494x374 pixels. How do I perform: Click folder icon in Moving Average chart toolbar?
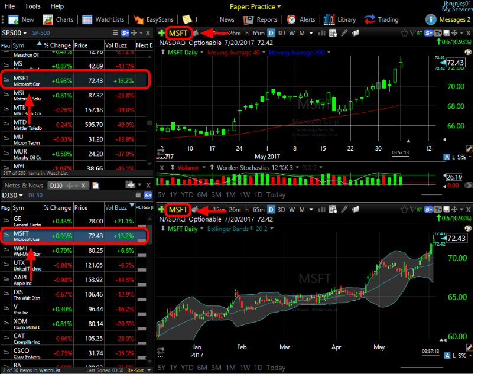(x=356, y=32)
